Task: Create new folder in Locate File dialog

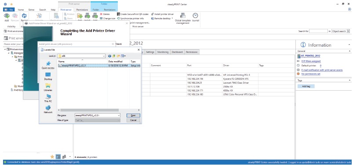Action: [x=118, y=56]
